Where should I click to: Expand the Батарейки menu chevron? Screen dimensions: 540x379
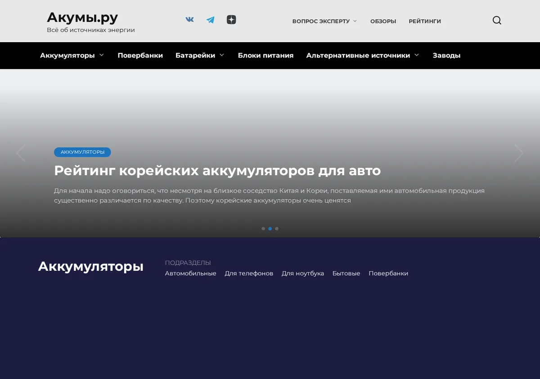tap(222, 55)
